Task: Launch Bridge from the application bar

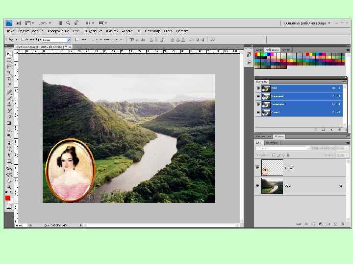Action: pos(19,23)
